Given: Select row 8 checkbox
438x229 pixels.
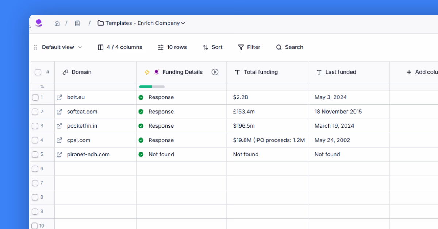Looking at the screenshot, I should pos(35,197).
